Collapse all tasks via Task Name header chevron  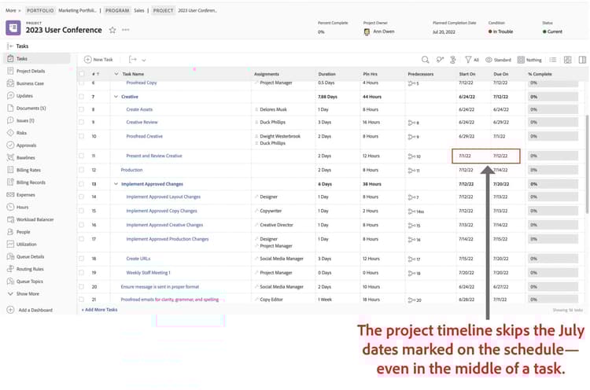tap(116, 74)
